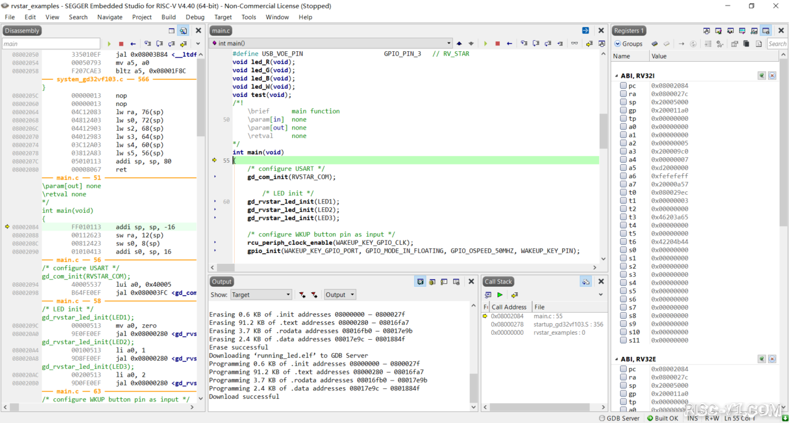789x423 pixels.
Task: Close the Output panel
Action: [471, 282]
